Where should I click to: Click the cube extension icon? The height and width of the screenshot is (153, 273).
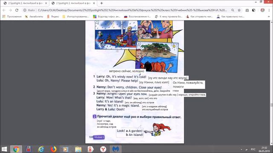point(253,10)
